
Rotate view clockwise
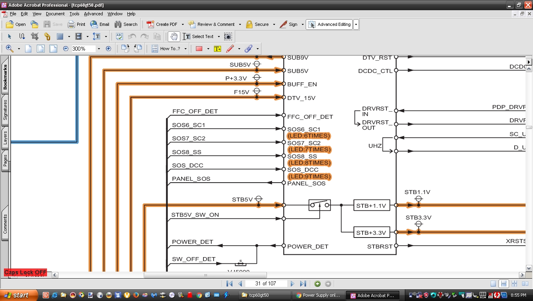125,49
